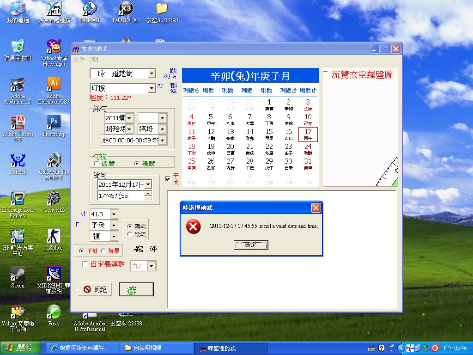This screenshot has height=355, width=473.
Task: Select the 農曆 lunar calendar radio button
Action: (x=97, y=164)
